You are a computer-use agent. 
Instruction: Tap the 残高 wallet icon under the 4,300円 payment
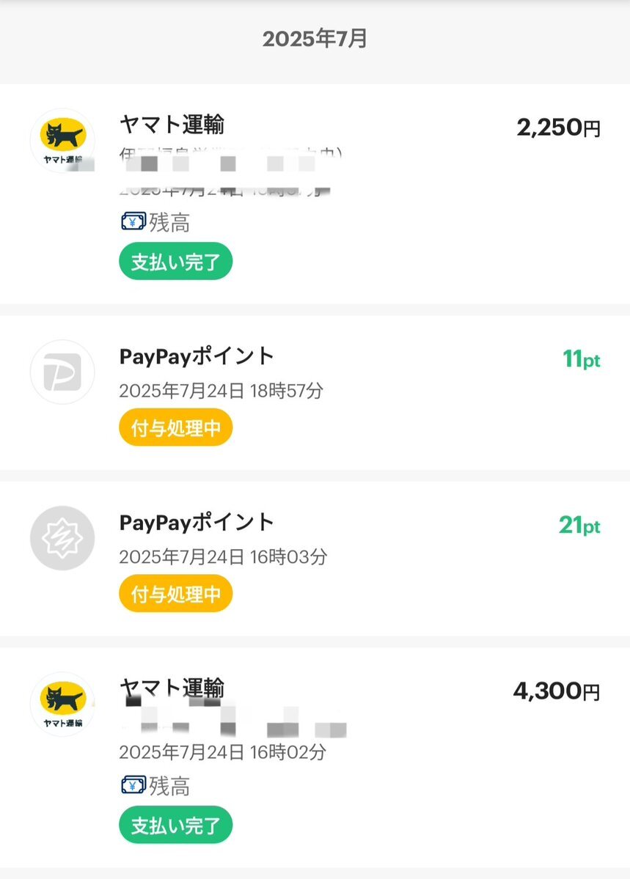pos(133,785)
